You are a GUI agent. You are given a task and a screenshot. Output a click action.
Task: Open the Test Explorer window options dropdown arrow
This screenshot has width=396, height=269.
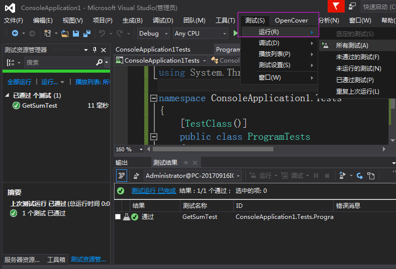click(86, 50)
